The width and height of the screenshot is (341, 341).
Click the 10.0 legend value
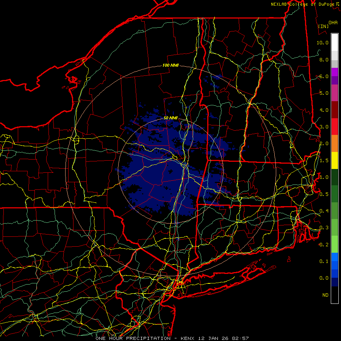point(322,42)
